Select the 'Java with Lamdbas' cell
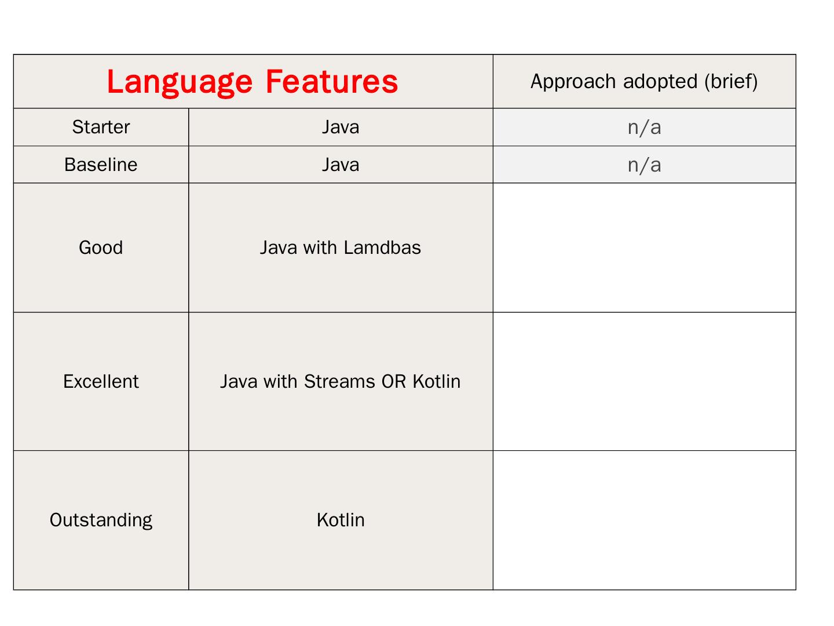The height and width of the screenshot is (626, 834). [x=341, y=248]
